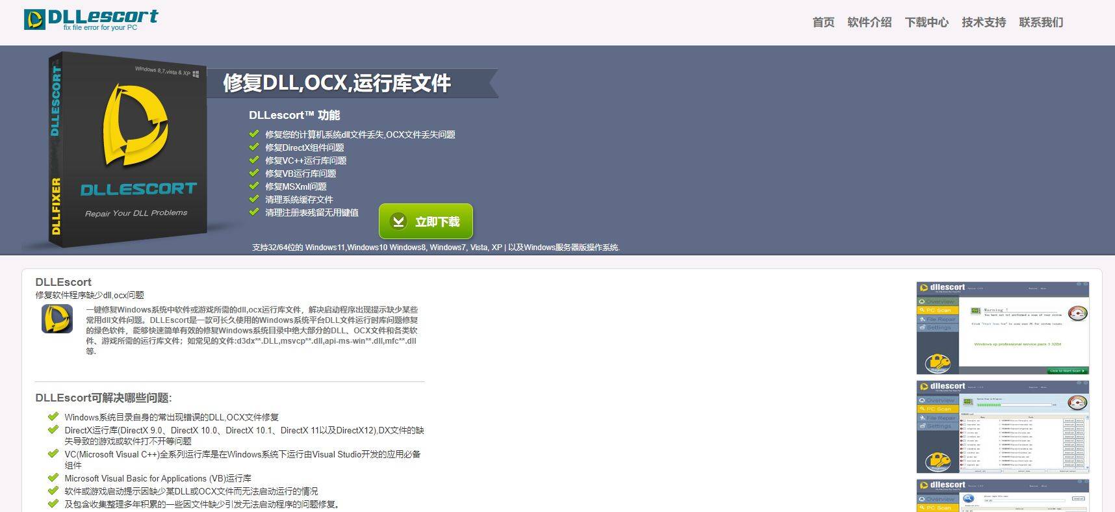Click text 修复DirectX组件问题

pyautogui.click(x=304, y=147)
